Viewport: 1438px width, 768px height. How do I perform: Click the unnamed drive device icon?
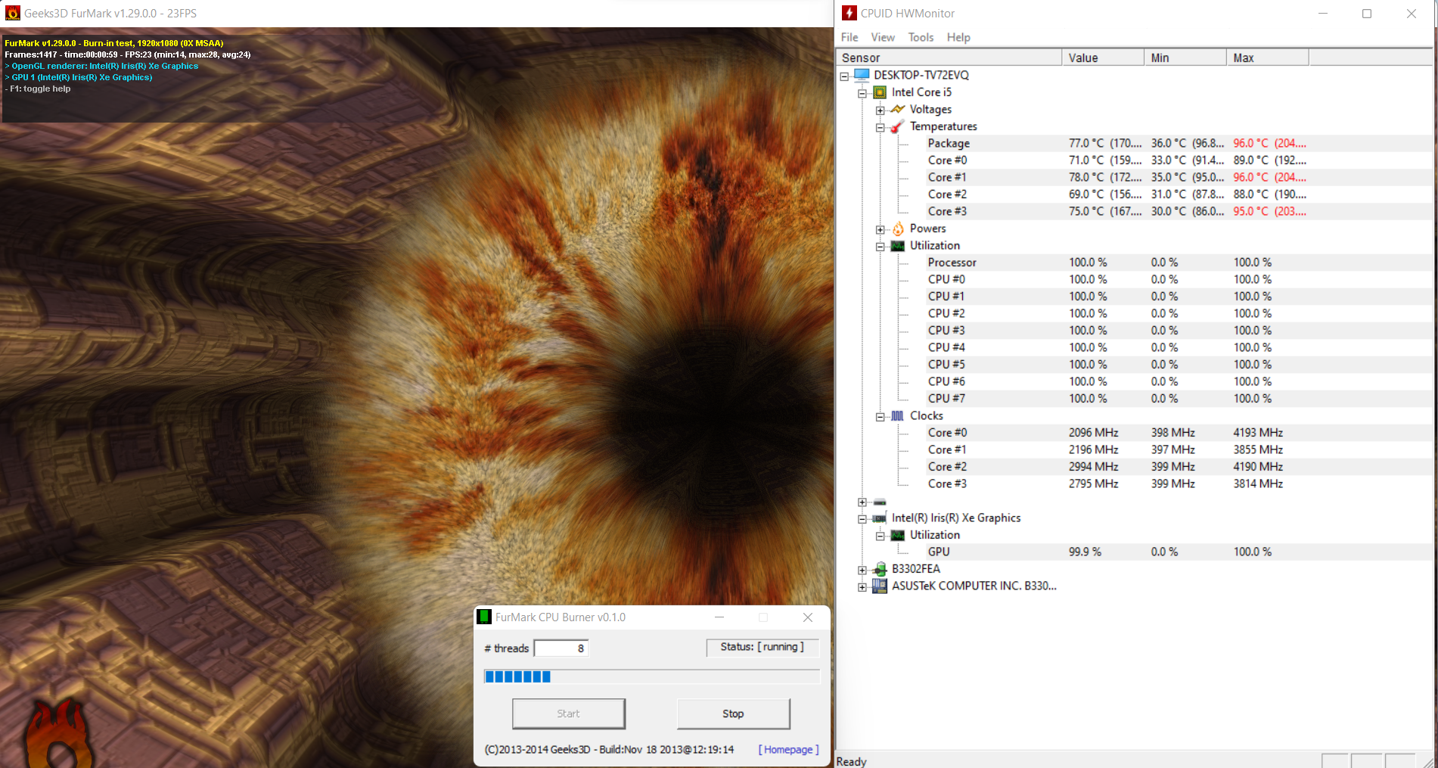[x=880, y=502]
